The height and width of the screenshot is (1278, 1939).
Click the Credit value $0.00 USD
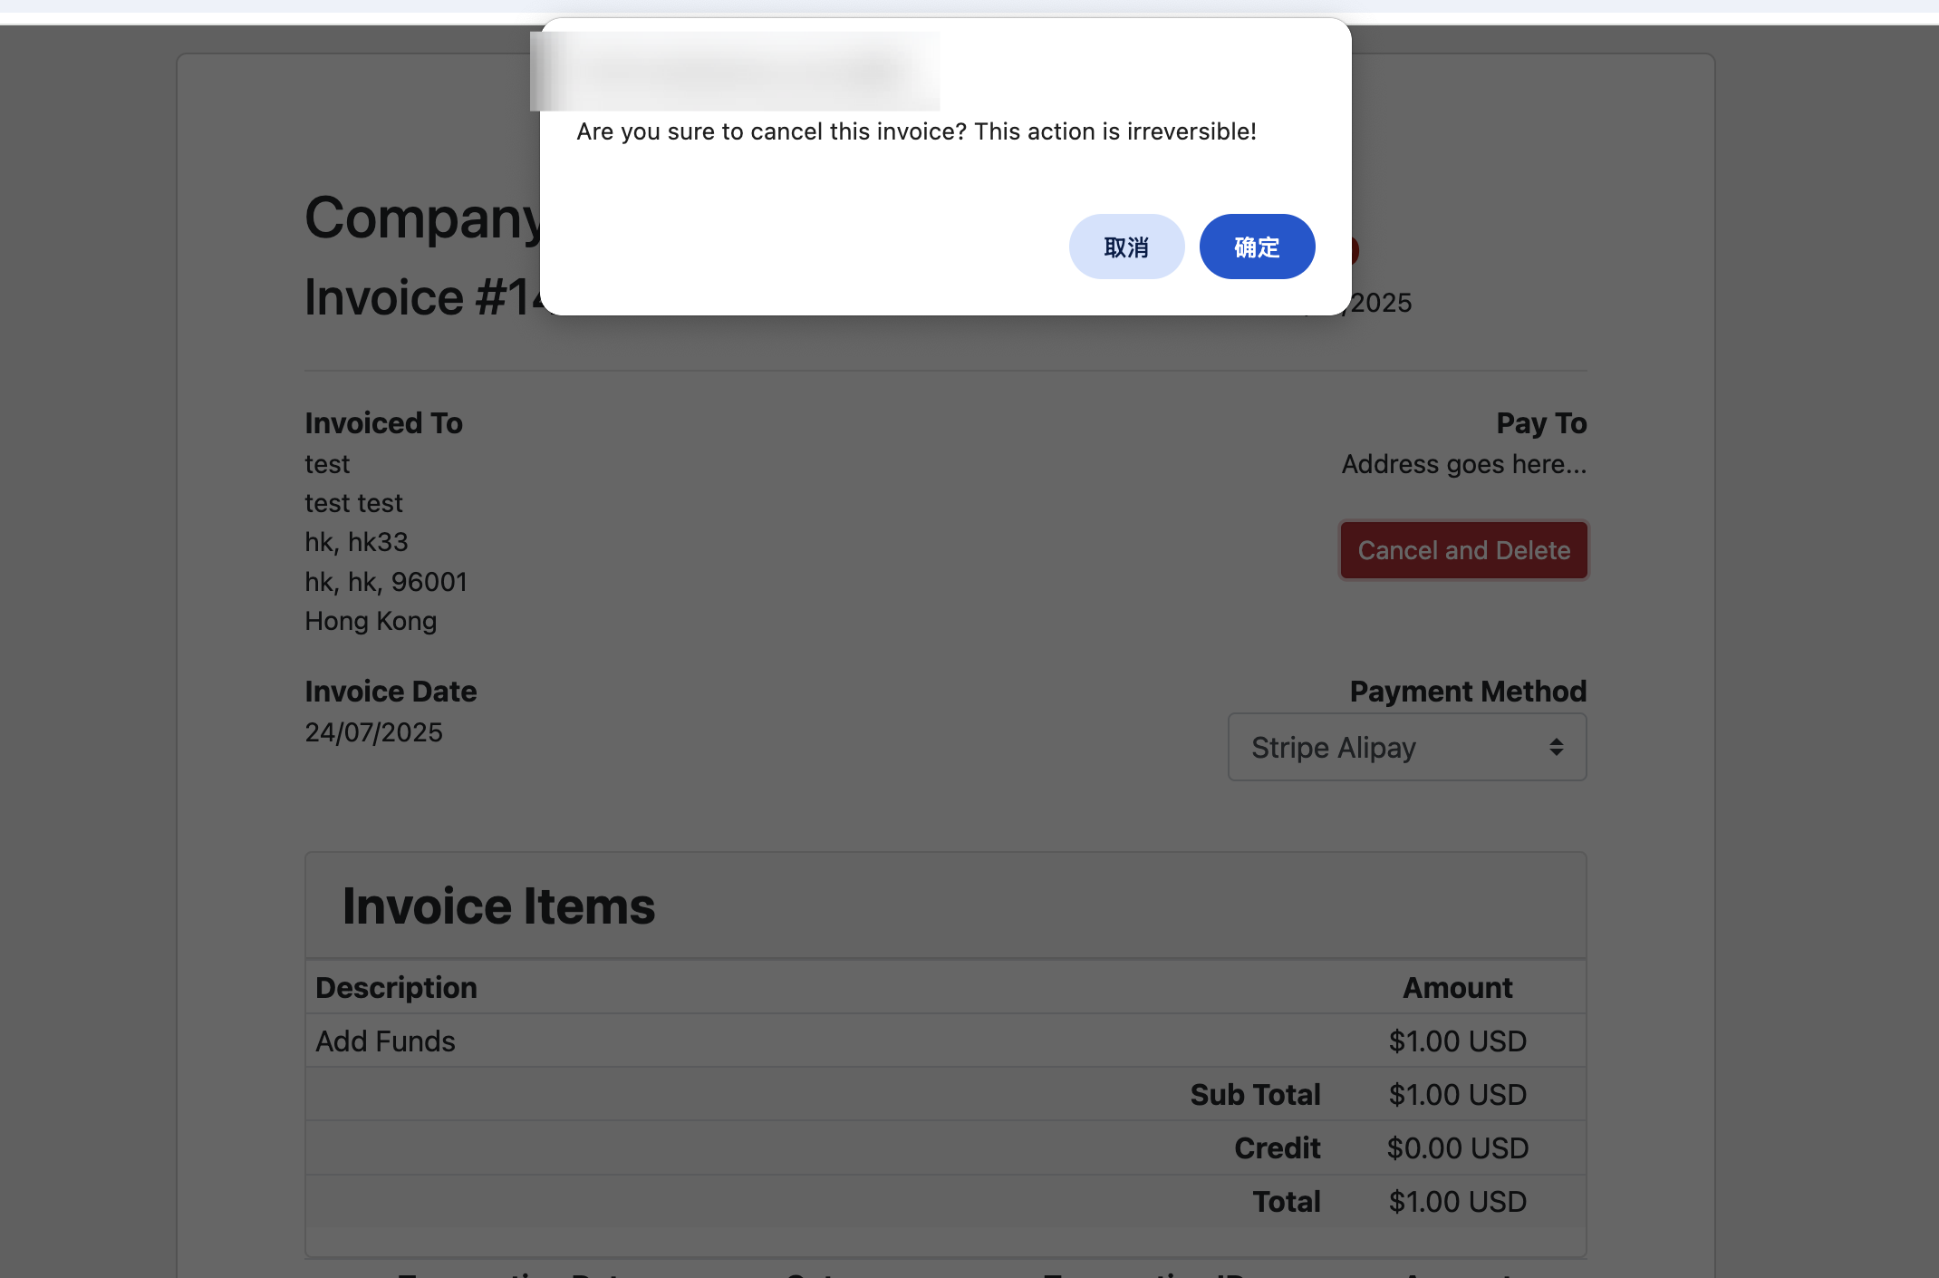[1458, 1147]
